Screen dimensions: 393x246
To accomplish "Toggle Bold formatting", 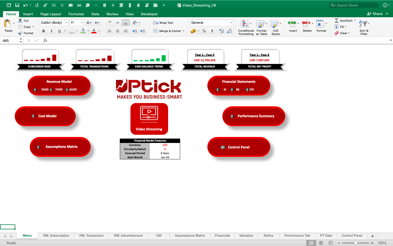I will click(43, 31).
